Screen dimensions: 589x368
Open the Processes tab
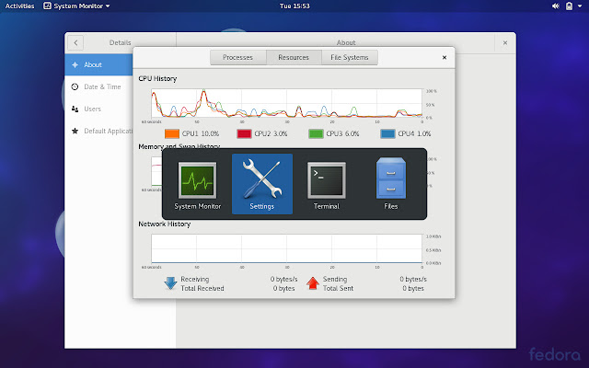tap(237, 57)
